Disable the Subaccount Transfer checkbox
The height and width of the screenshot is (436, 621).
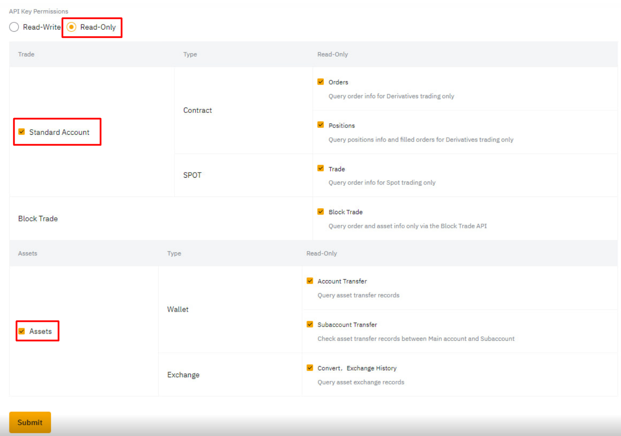click(310, 324)
